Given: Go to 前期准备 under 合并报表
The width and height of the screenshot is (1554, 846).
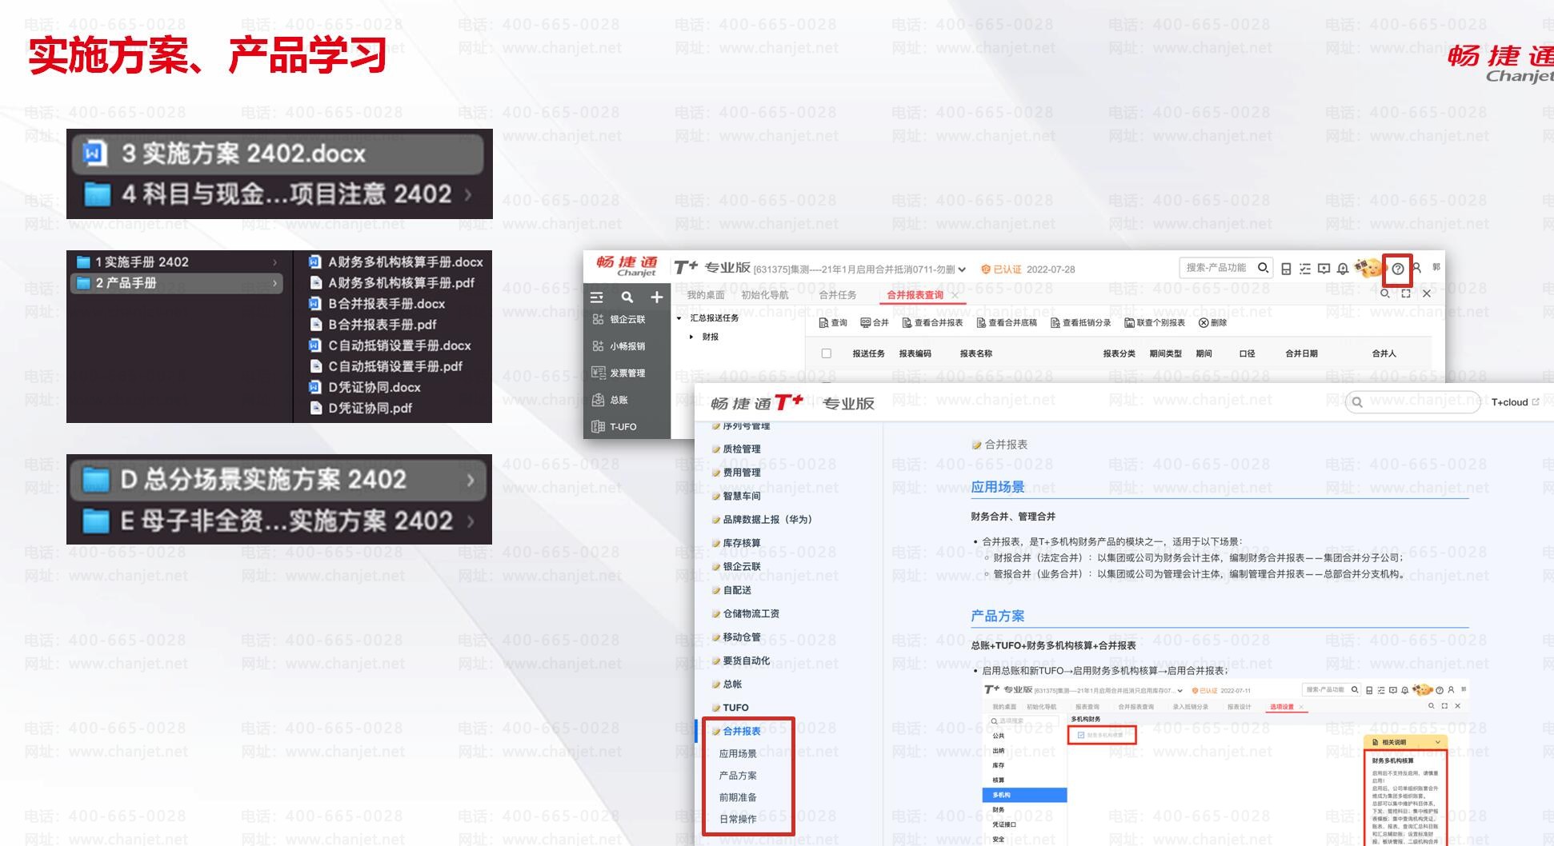Looking at the screenshot, I should [x=738, y=797].
